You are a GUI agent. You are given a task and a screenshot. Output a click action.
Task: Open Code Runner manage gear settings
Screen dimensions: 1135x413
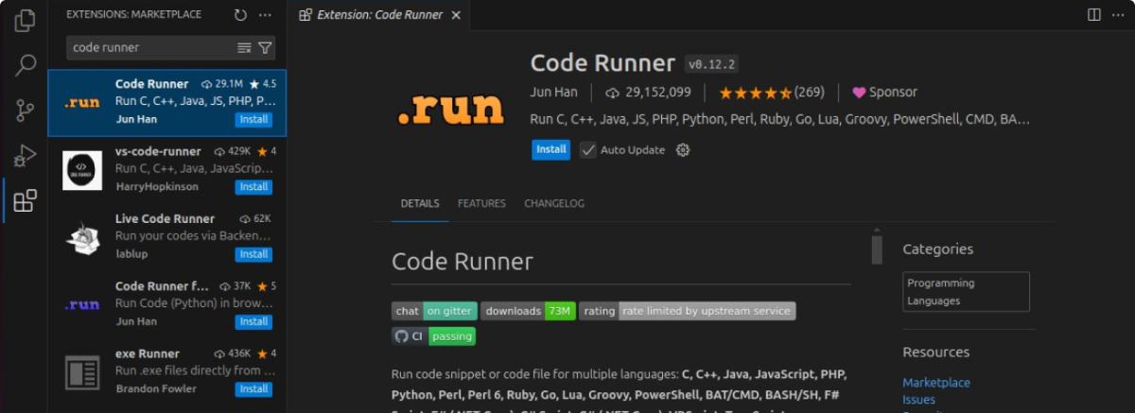tap(683, 149)
